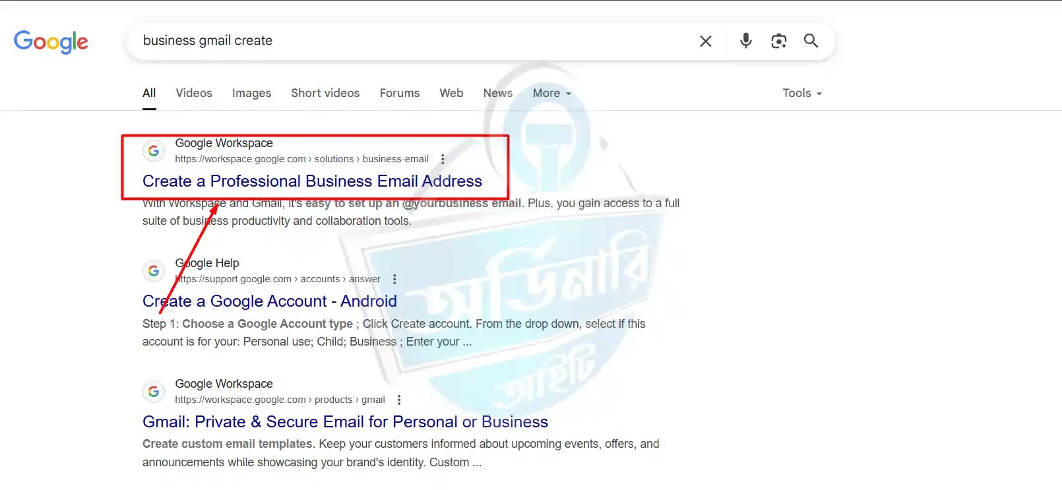Screen dimensions: 1062x490
Task: Open search by image camera icon
Action: tap(778, 41)
